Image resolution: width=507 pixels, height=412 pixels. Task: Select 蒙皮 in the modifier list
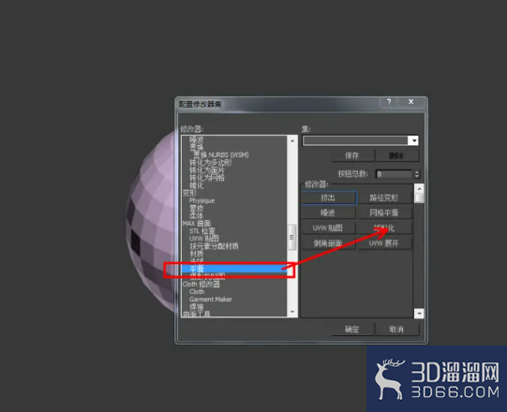click(197, 209)
